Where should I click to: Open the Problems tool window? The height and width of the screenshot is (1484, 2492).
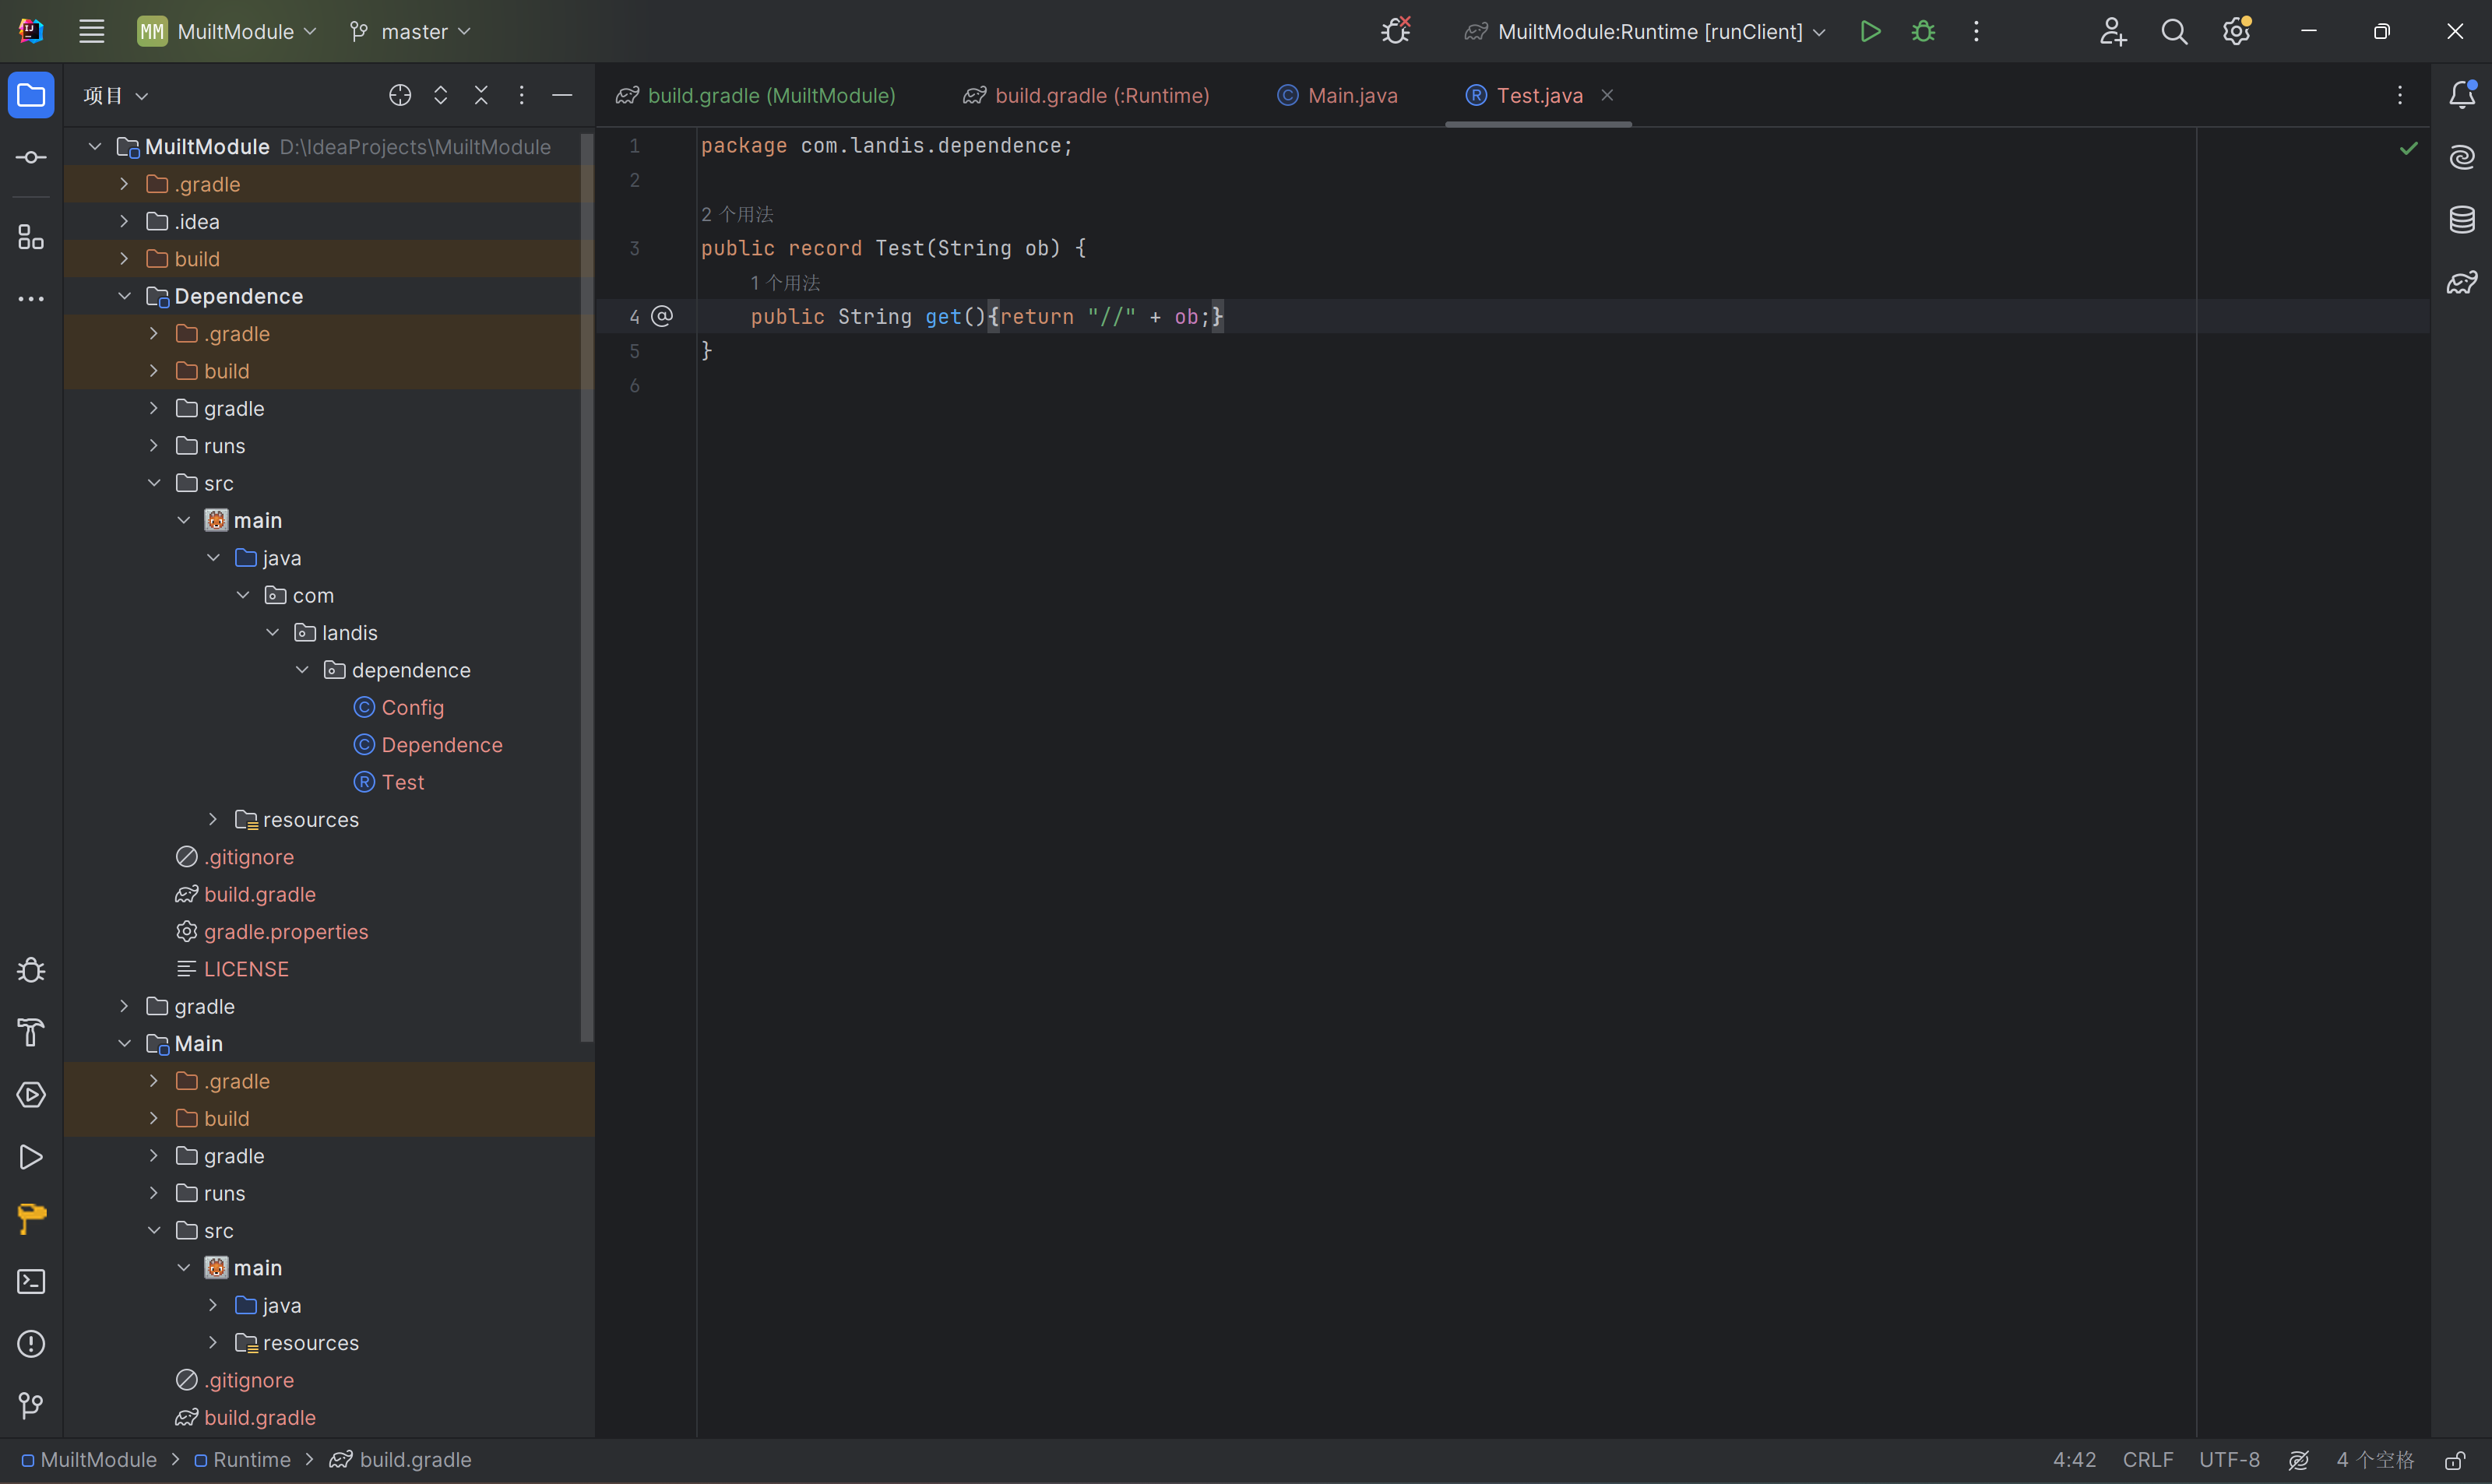(31, 1344)
